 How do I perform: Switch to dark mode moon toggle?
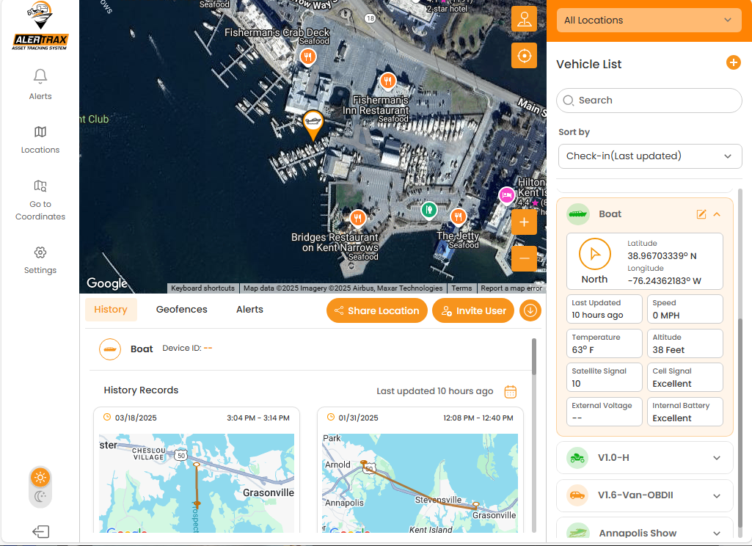(40, 497)
